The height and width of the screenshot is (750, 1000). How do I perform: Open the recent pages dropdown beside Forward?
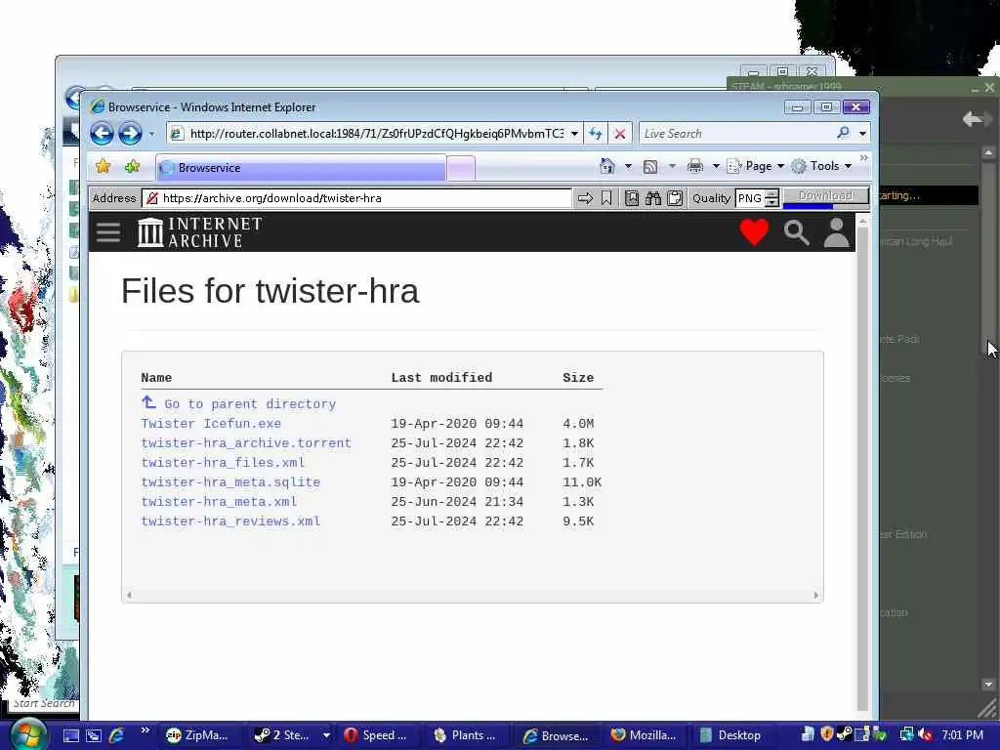coord(151,134)
